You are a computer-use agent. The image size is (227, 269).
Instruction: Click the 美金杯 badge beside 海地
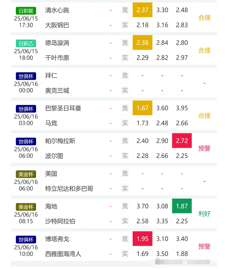26,207
